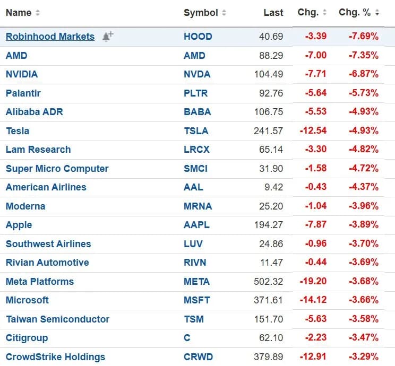Select the Alibaba ADR link
Image resolution: width=395 pixels, height=366 pixels.
[x=34, y=112]
